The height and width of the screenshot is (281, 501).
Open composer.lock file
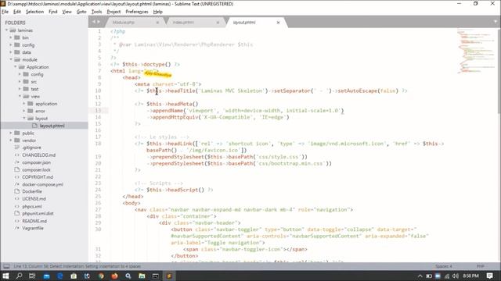(36, 169)
